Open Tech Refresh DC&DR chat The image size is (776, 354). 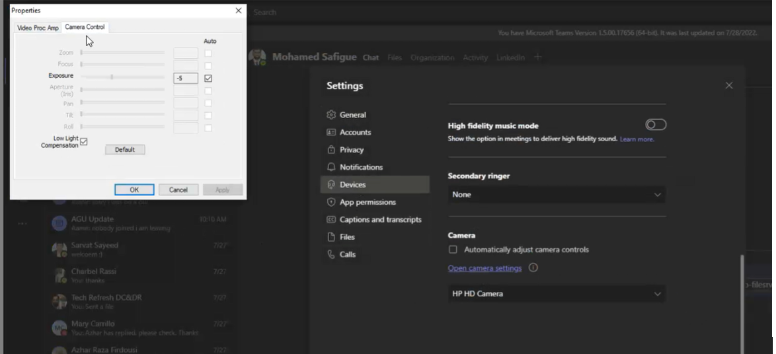[x=139, y=302]
